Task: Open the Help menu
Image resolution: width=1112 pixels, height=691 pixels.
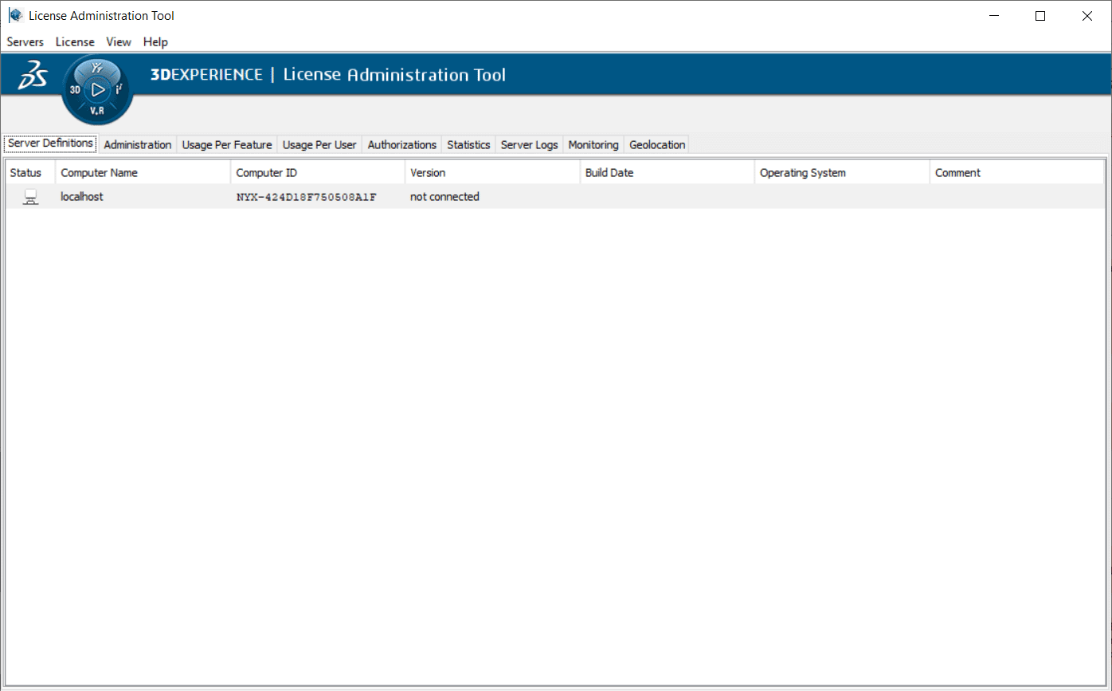Action: click(155, 41)
